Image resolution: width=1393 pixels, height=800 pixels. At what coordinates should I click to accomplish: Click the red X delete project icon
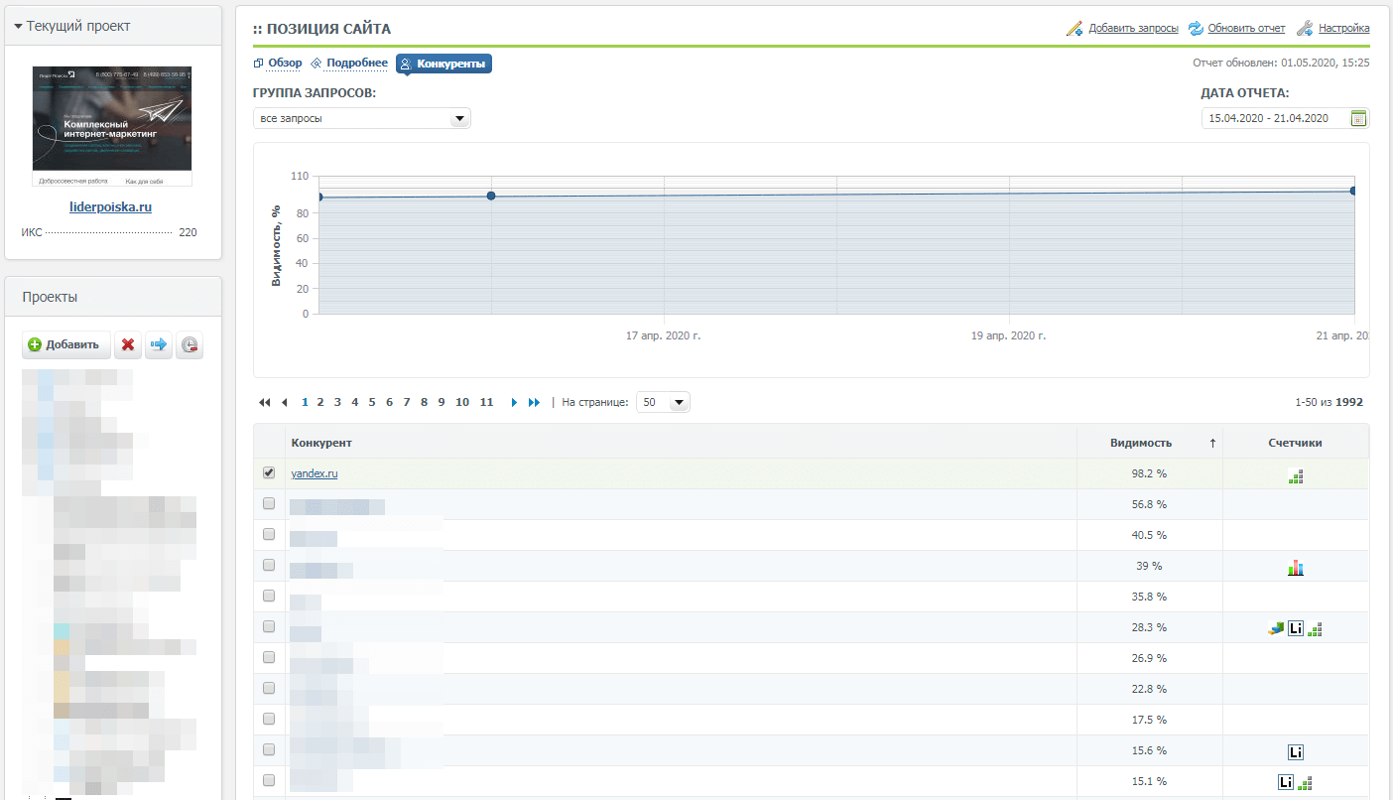127,345
